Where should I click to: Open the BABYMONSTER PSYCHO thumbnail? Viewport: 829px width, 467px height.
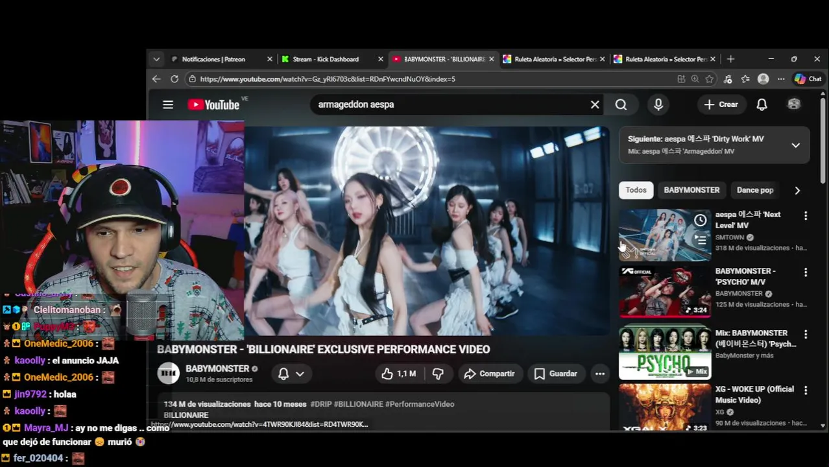(x=665, y=292)
